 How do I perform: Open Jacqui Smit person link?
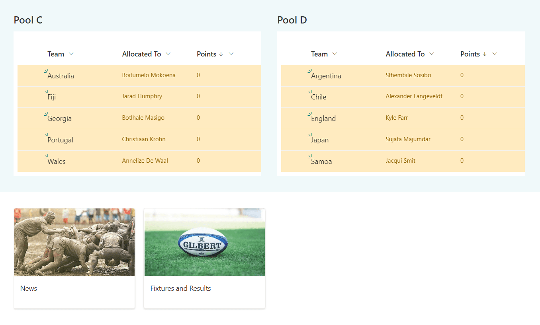pos(400,161)
